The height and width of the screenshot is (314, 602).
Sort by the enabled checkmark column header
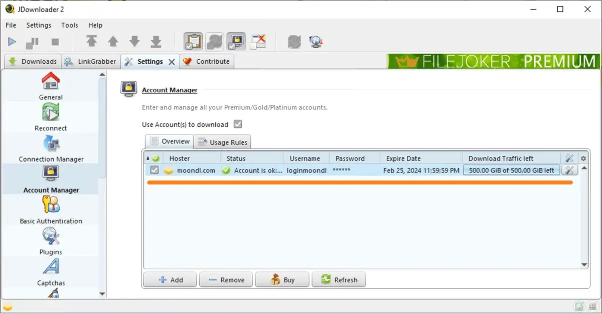154,158
